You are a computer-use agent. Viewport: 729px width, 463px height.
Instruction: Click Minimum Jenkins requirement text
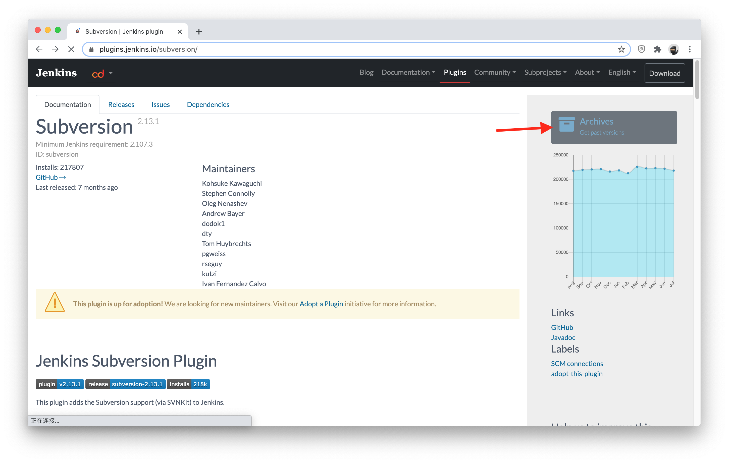click(x=94, y=144)
